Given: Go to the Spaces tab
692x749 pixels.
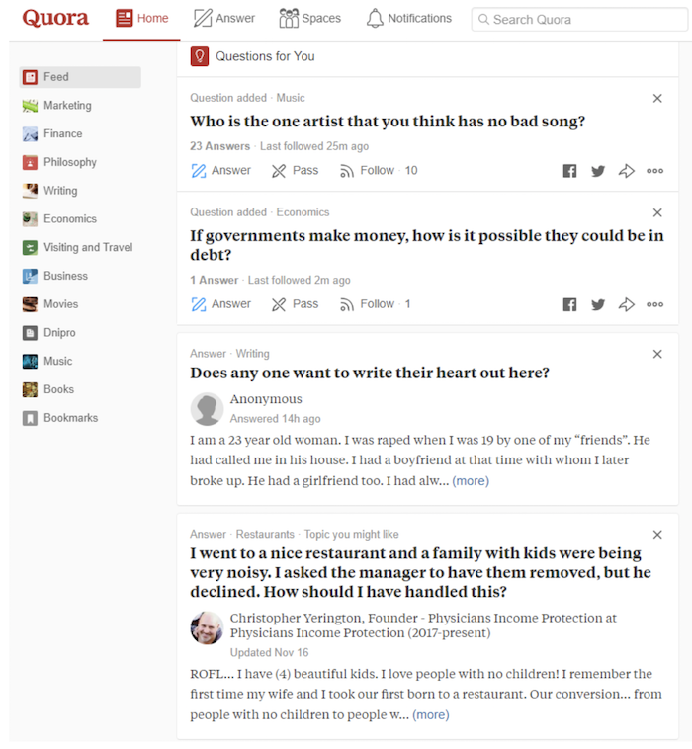Looking at the screenshot, I should click(309, 18).
